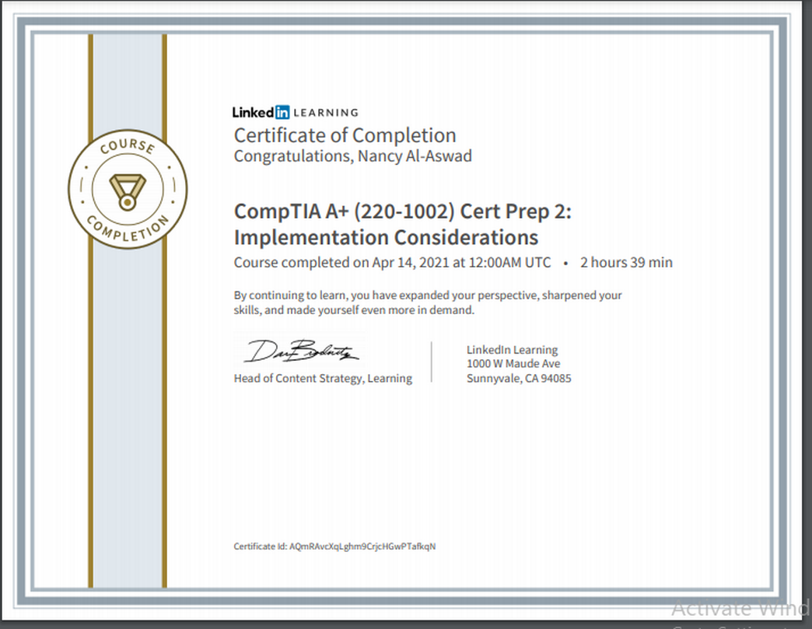Click the "Congratulations, Nancy Al-Aswad" line

(x=352, y=156)
